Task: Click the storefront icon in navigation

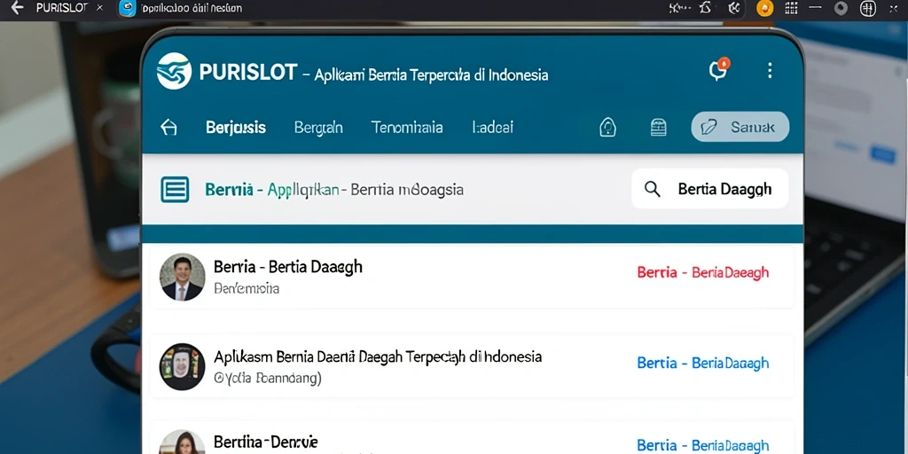Action: pyautogui.click(x=659, y=128)
